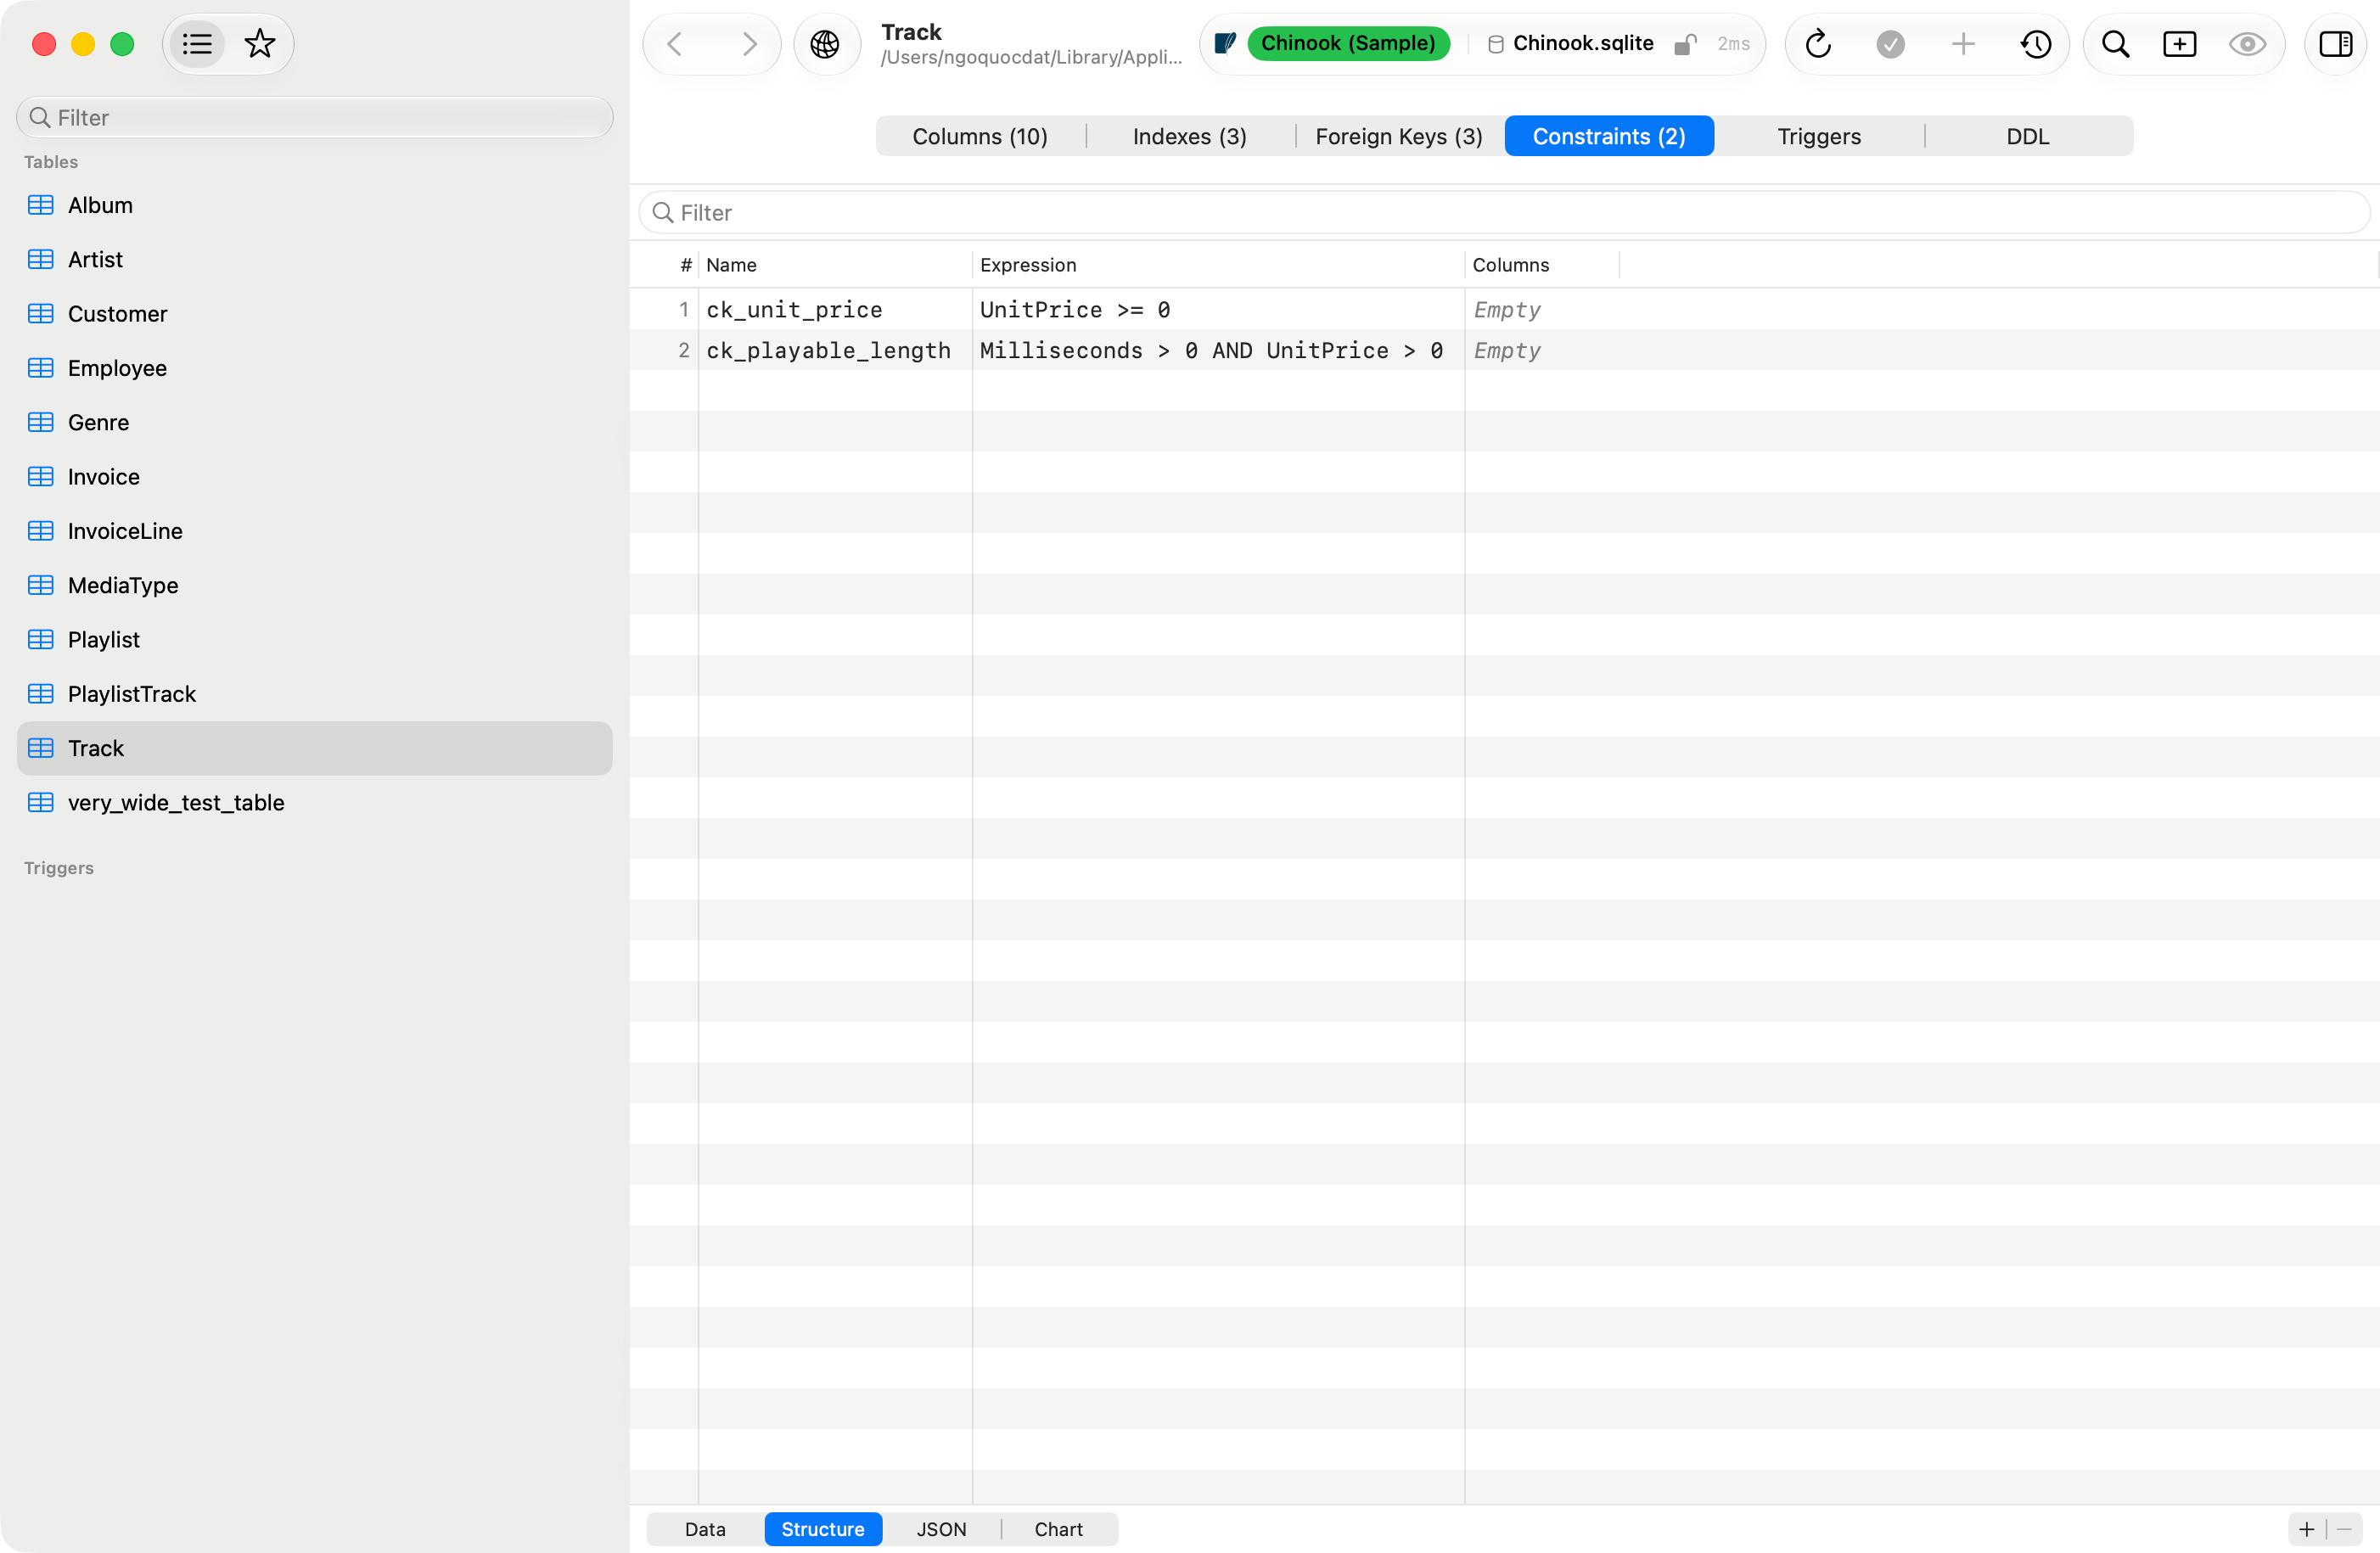Image resolution: width=2380 pixels, height=1553 pixels.
Task: Click the magnifier search icon in toolbar
Action: (2115, 44)
